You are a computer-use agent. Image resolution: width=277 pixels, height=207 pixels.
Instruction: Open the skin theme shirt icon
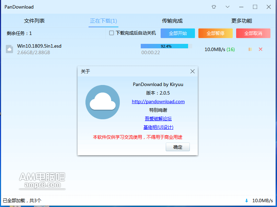coord(214,7)
